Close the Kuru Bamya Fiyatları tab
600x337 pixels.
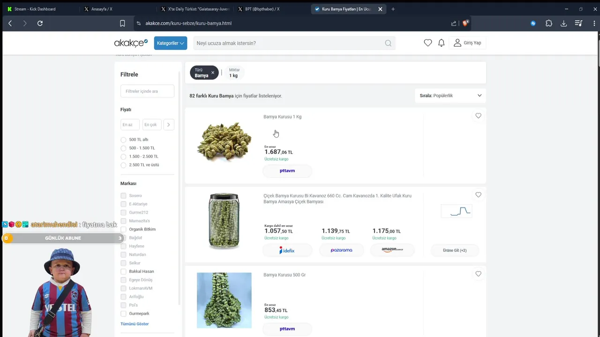380,9
